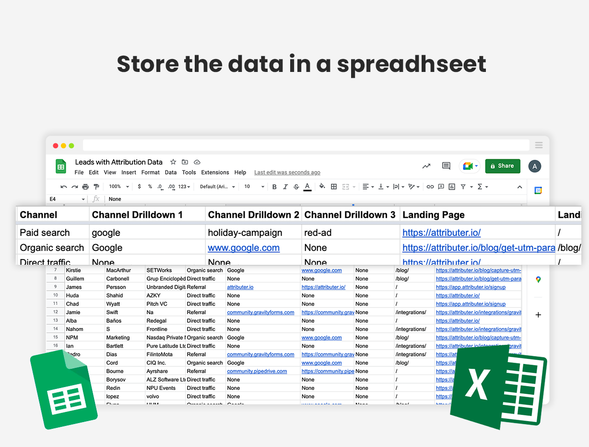Open the text wrapping dropdown
Screen dimensions: 589x447
(x=399, y=187)
